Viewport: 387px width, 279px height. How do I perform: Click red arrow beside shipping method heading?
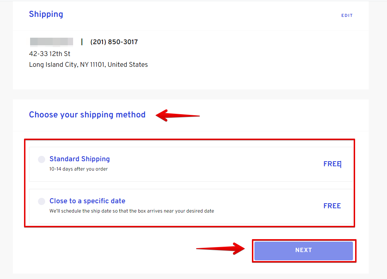[x=177, y=115]
